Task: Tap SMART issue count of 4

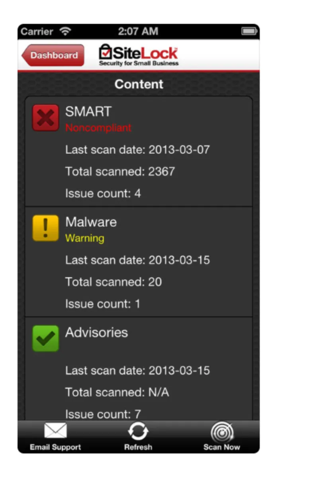Action: tap(103, 194)
